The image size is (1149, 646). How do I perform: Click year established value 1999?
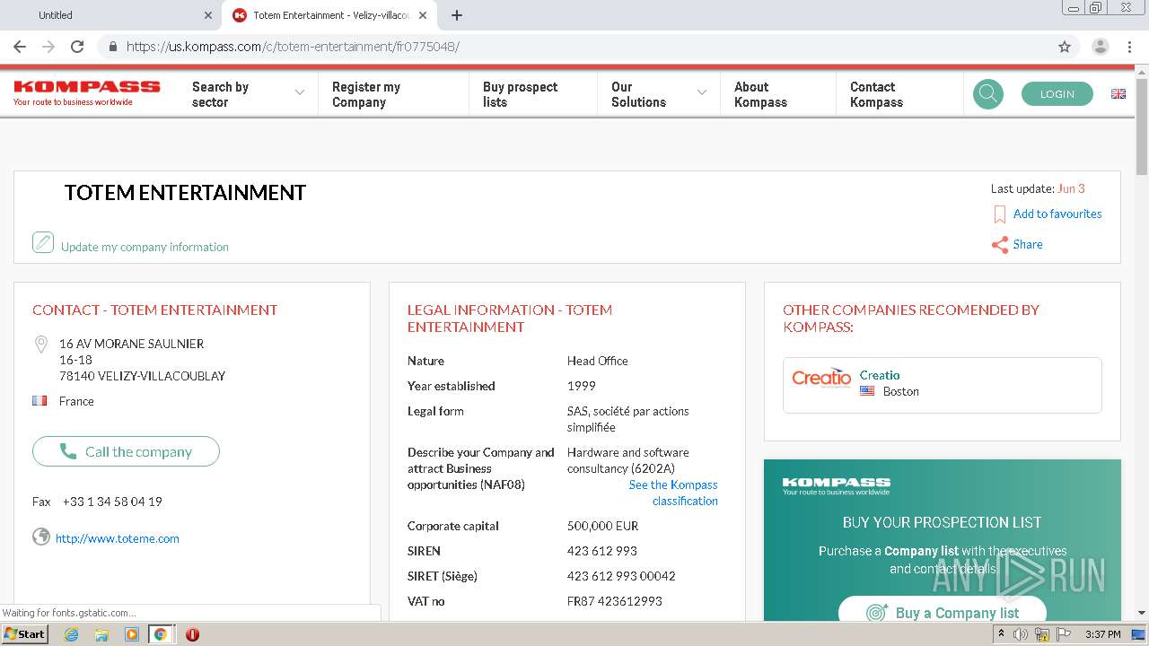[582, 386]
